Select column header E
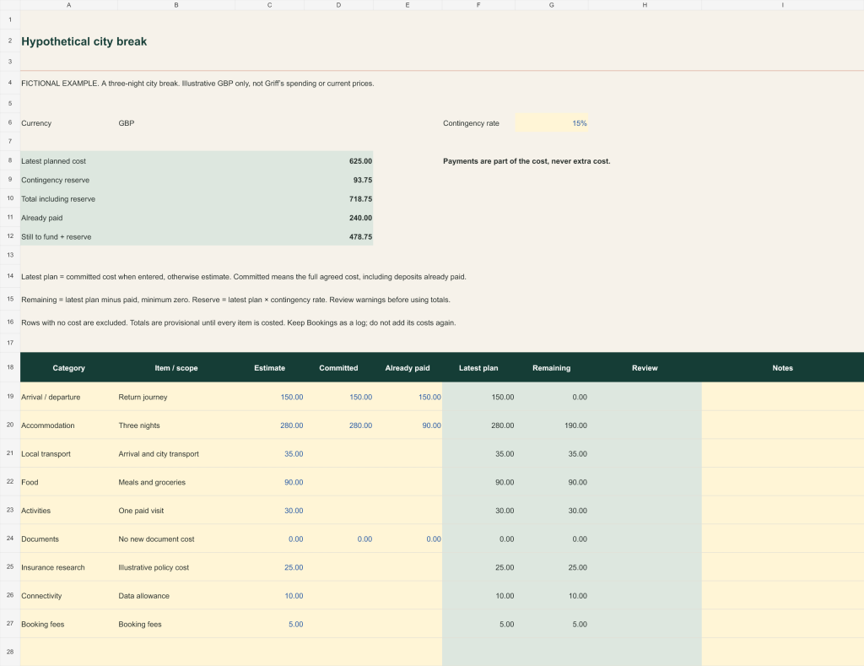Image resolution: width=864 pixels, height=666 pixels. 408,5
